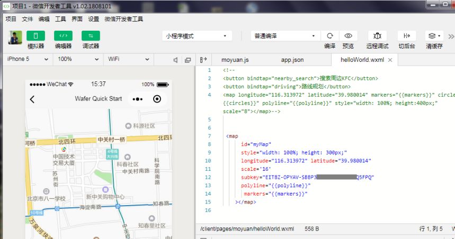
Task: Click the 科春社区 map marker
Action: coord(127,157)
